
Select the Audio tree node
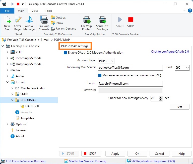pyautogui.click(x=20, y=76)
